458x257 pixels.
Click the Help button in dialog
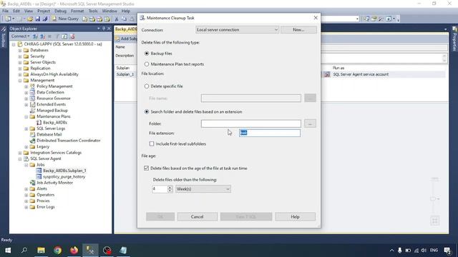[295, 217]
